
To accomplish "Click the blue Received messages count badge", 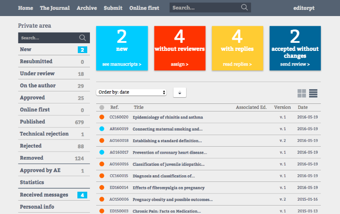I will (82, 195).
